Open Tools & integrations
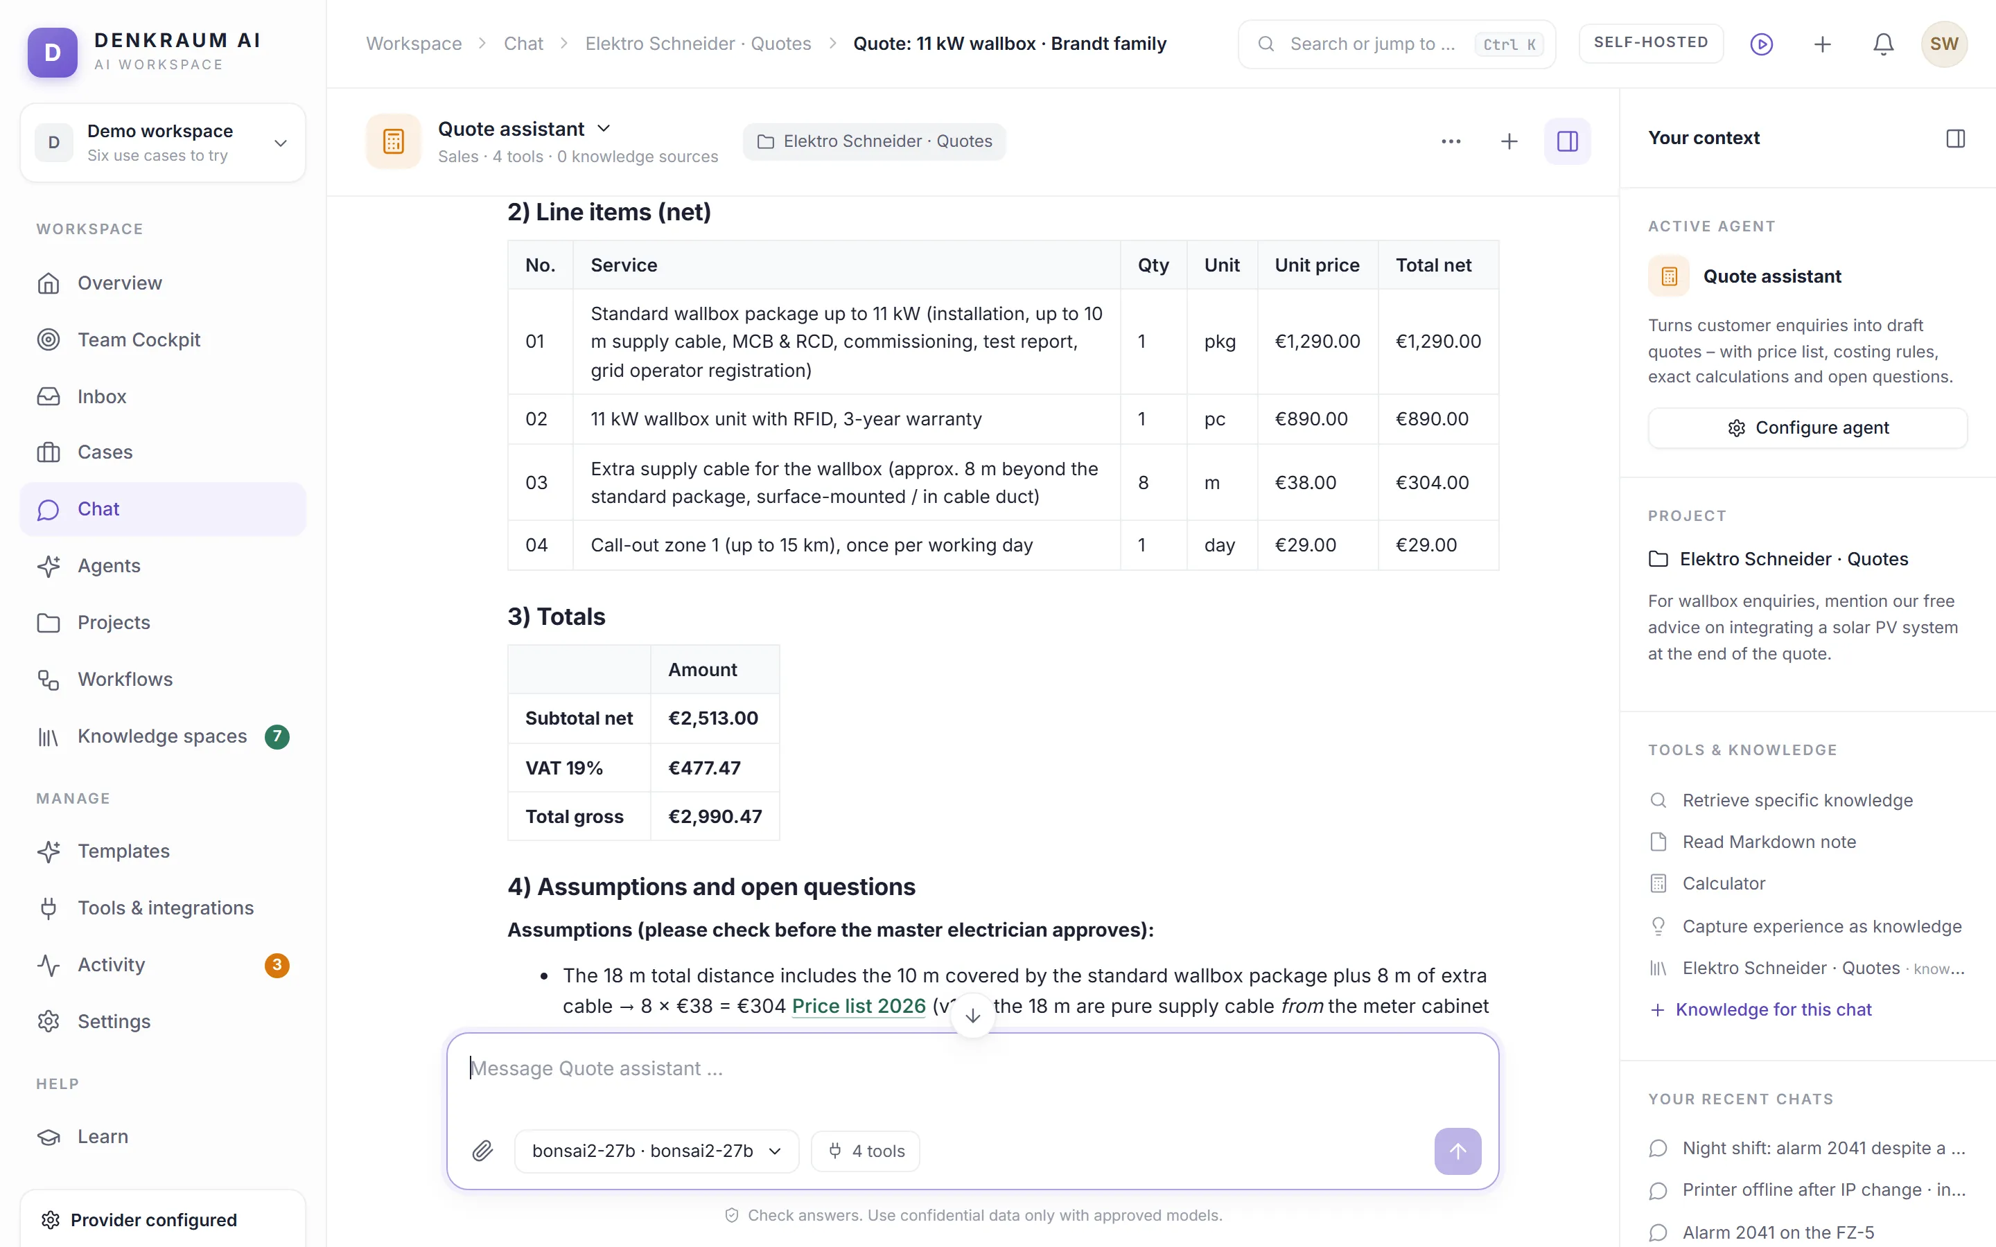The height and width of the screenshot is (1247, 1996). 162,908
